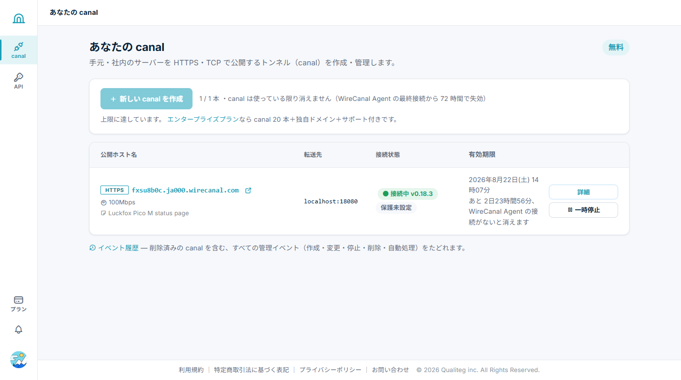The image size is (681, 380).
Task: Click the 100Mbps bandwidth text
Action: (x=122, y=202)
